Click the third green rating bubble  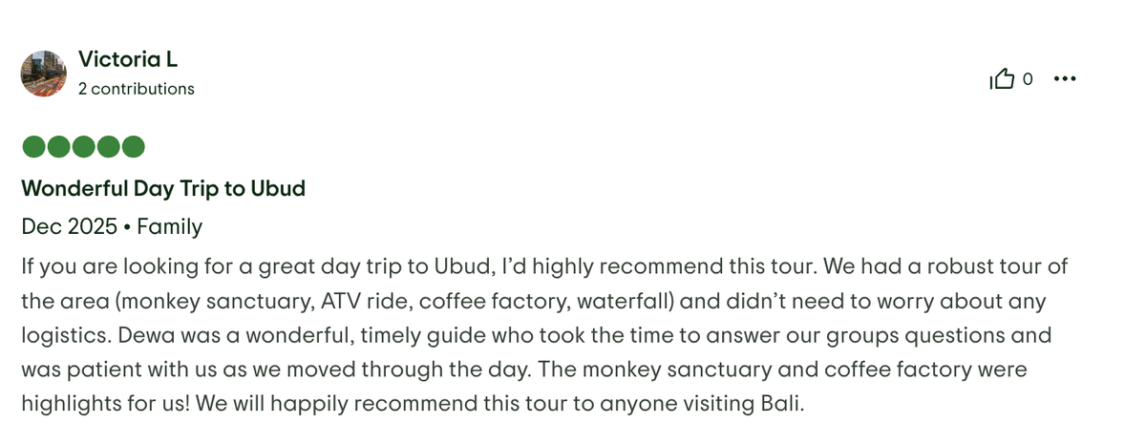[x=83, y=147]
